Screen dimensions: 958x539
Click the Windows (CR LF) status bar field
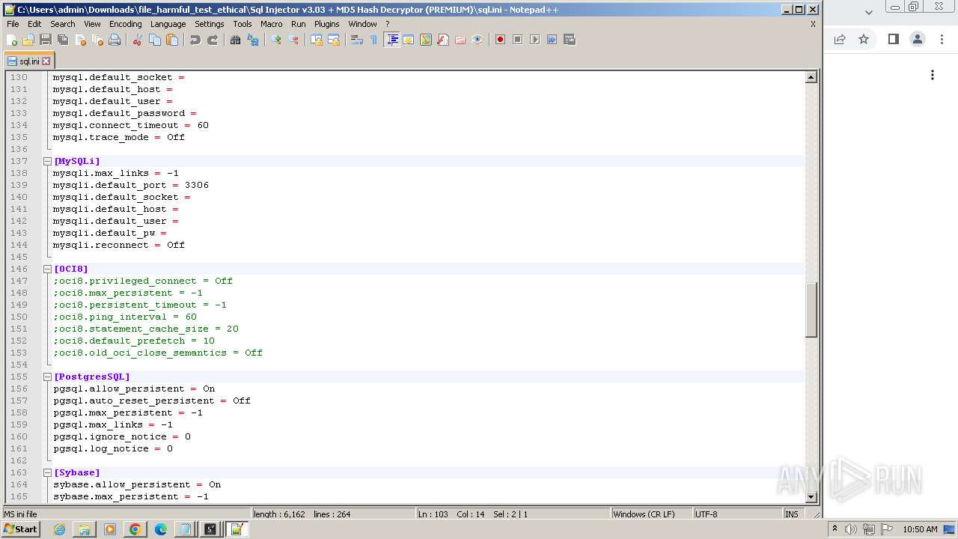[651, 514]
